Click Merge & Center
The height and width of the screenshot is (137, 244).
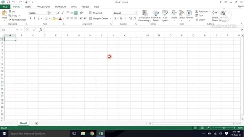pyautogui.click(x=99, y=19)
